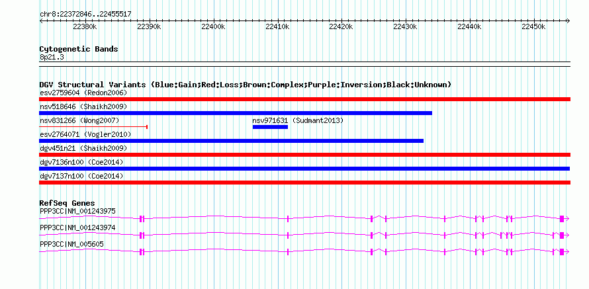Click the 22440k ruler tick label
Screen dimensions: 589x289
[x=469, y=26]
